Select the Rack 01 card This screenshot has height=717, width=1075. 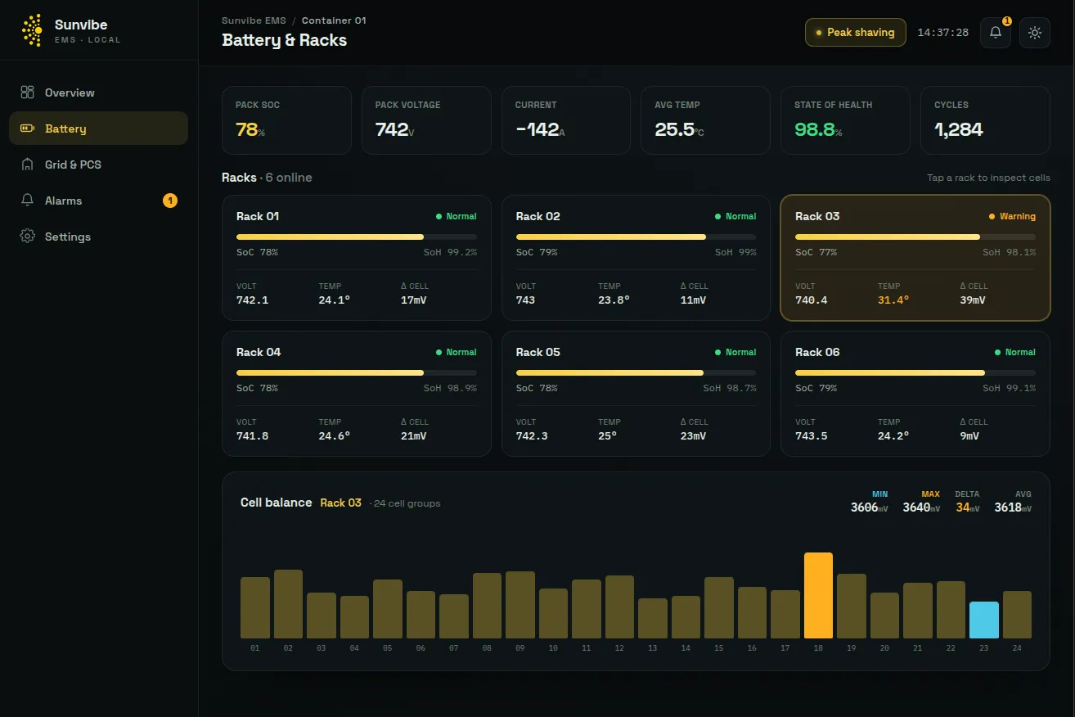pyautogui.click(x=357, y=258)
